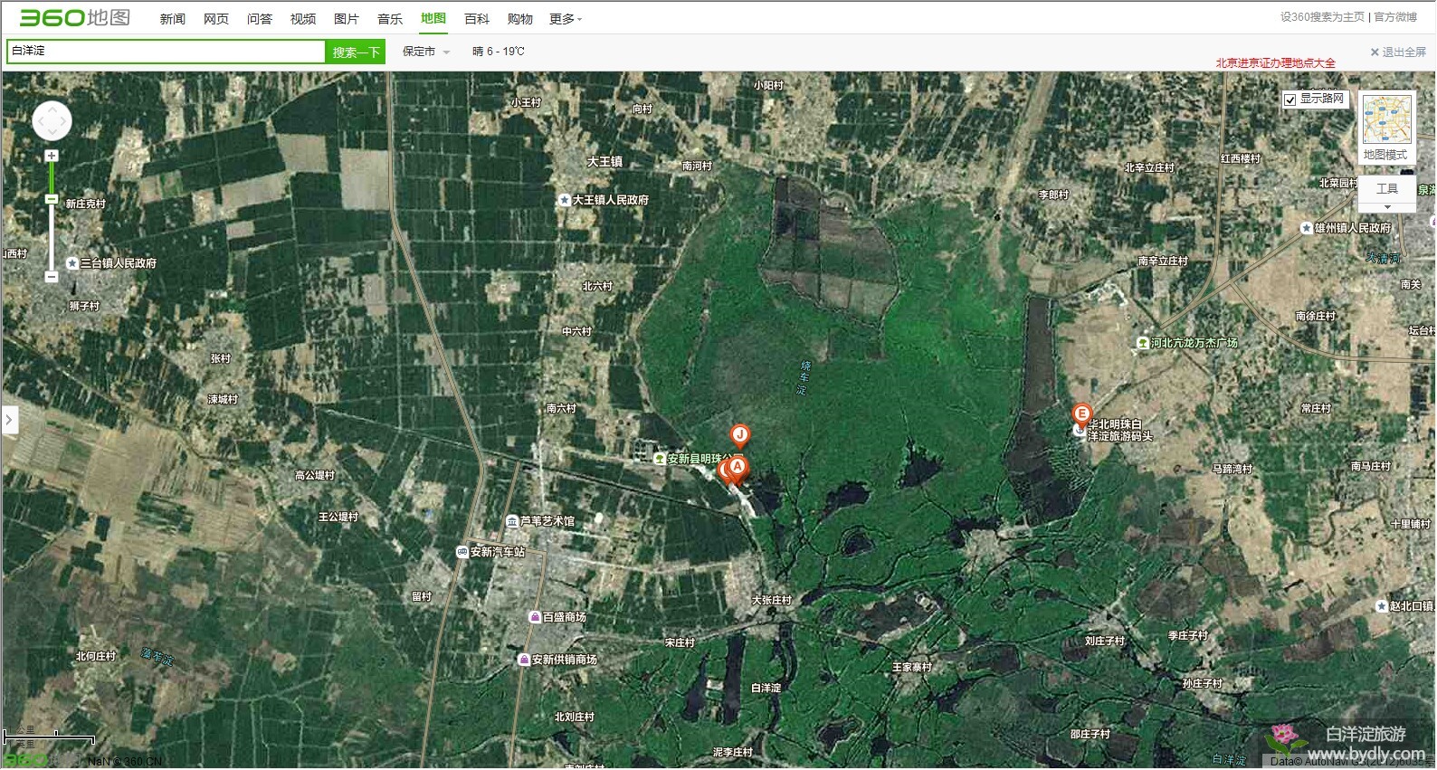The width and height of the screenshot is (1437, 770).
Task: Select marker E near the tourist wharf
Action: point(1081,415)
